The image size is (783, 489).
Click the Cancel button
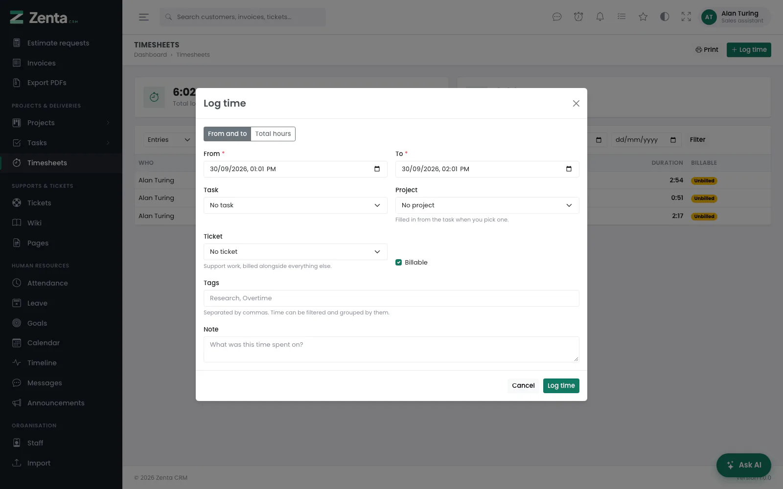[523, 386]
